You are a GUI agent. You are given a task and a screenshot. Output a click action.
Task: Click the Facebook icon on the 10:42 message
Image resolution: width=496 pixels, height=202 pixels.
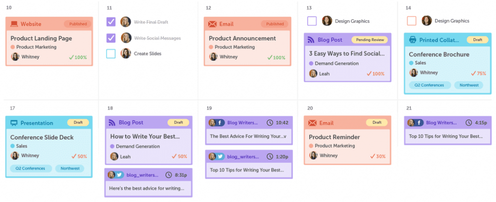(x=219, y=123)
